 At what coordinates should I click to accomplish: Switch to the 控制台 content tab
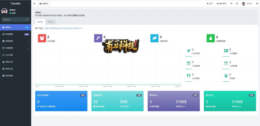click(x=40, y=22)
